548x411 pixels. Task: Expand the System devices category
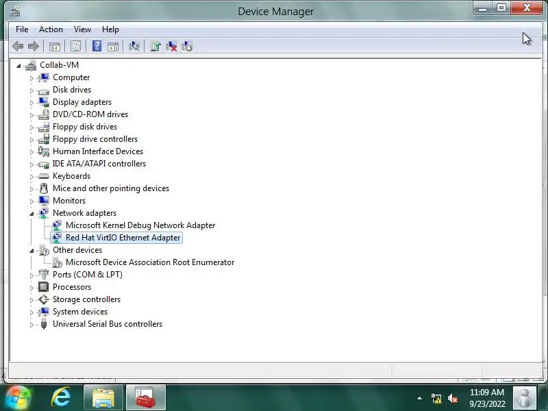coord(32,312)
